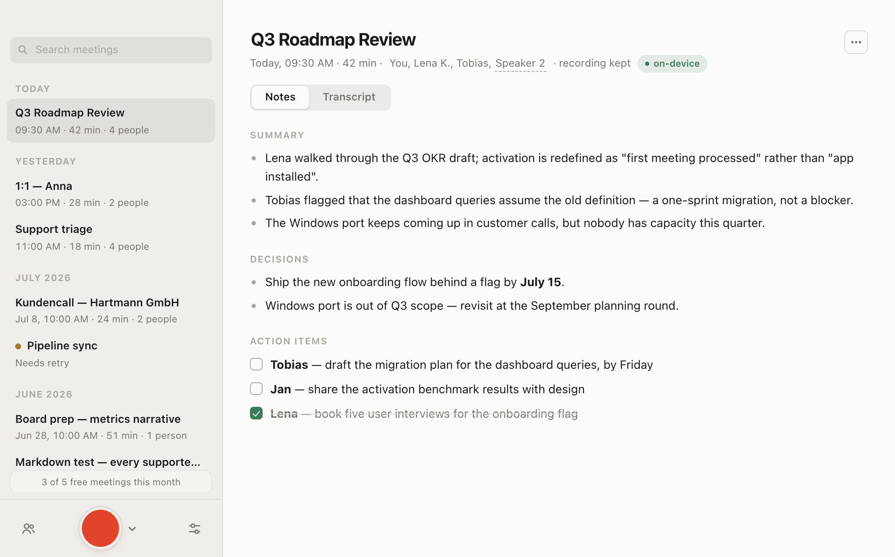Click the SUMMARY section heading
Viewport: 895px width, 557px height.
point(277,135)
